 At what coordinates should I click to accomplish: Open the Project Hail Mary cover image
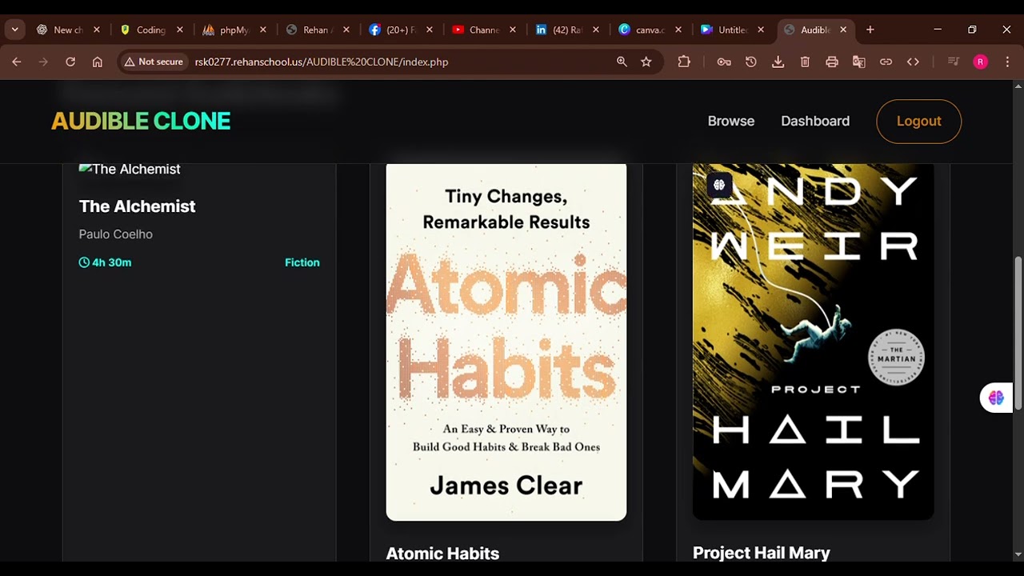point(813,342)
